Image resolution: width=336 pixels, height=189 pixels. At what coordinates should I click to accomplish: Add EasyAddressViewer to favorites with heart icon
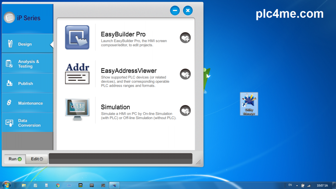[185, 74]
